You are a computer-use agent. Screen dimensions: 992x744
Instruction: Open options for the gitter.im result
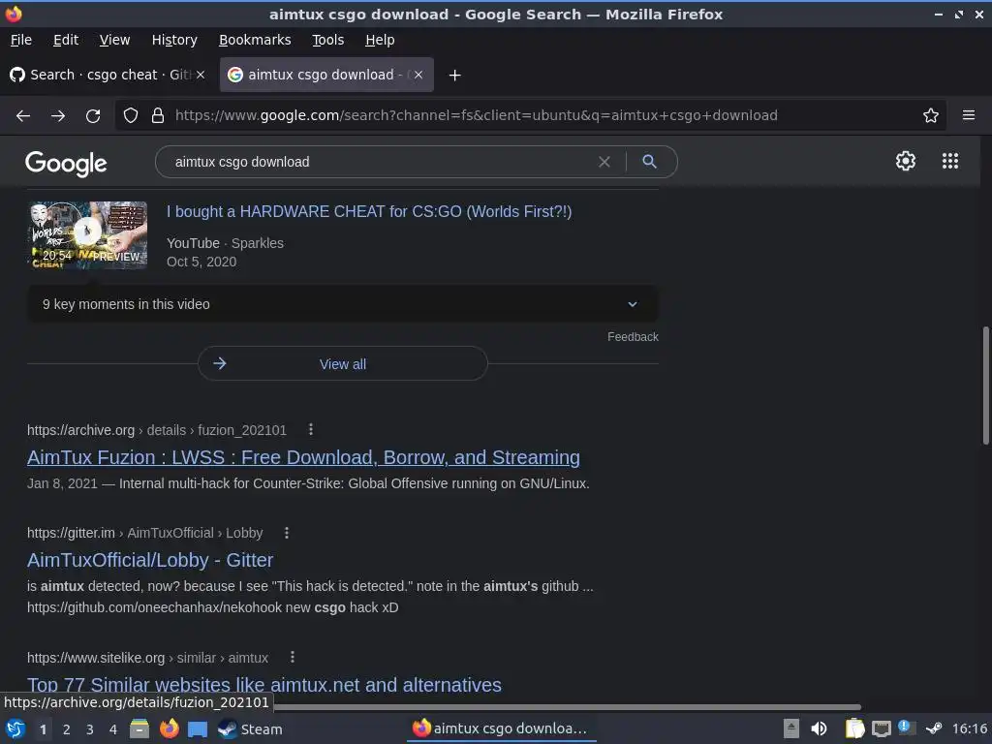pyautogui.click(x=287, y=533)
